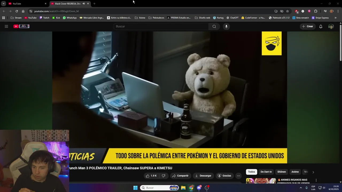Image resolution: width=342 pixels, height=192 pixels.
Task: Select the Anime filter chip
Action: tap(295, 172)
